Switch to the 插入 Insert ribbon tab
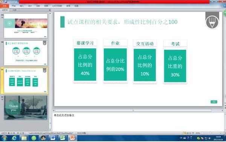Image resolution: width=226 pixels, height=142 pixels. click(21, 6)
